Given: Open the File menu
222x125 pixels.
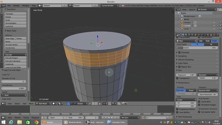Looking at the screenshot, I should (9, 6).
